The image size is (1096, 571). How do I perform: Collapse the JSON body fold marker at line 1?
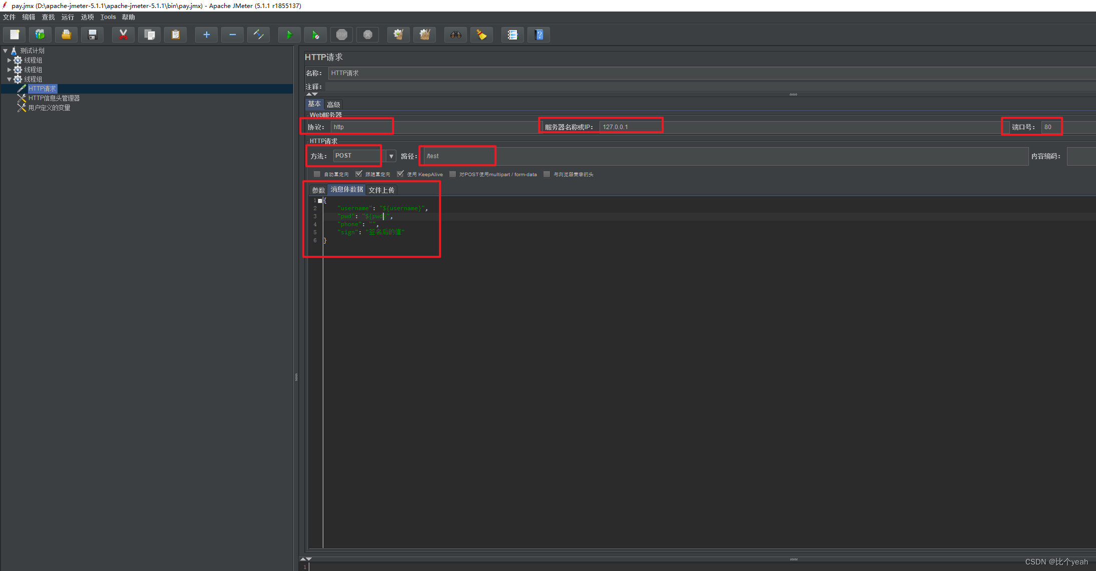click(x=320, y=201)
